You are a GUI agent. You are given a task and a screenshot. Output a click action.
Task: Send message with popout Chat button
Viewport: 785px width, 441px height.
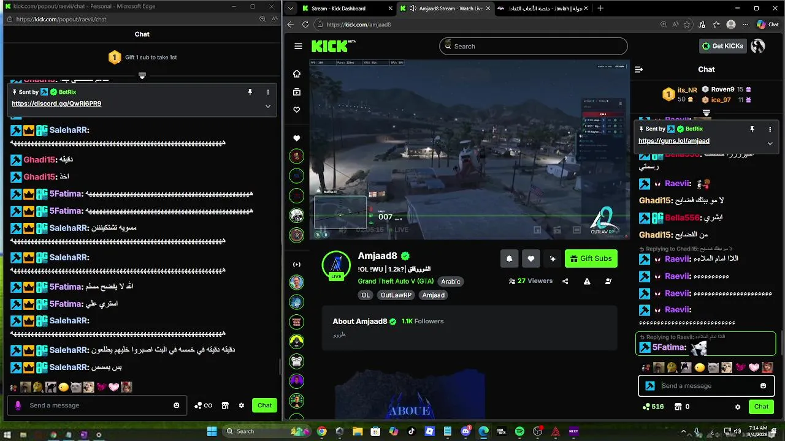point(265,405)
